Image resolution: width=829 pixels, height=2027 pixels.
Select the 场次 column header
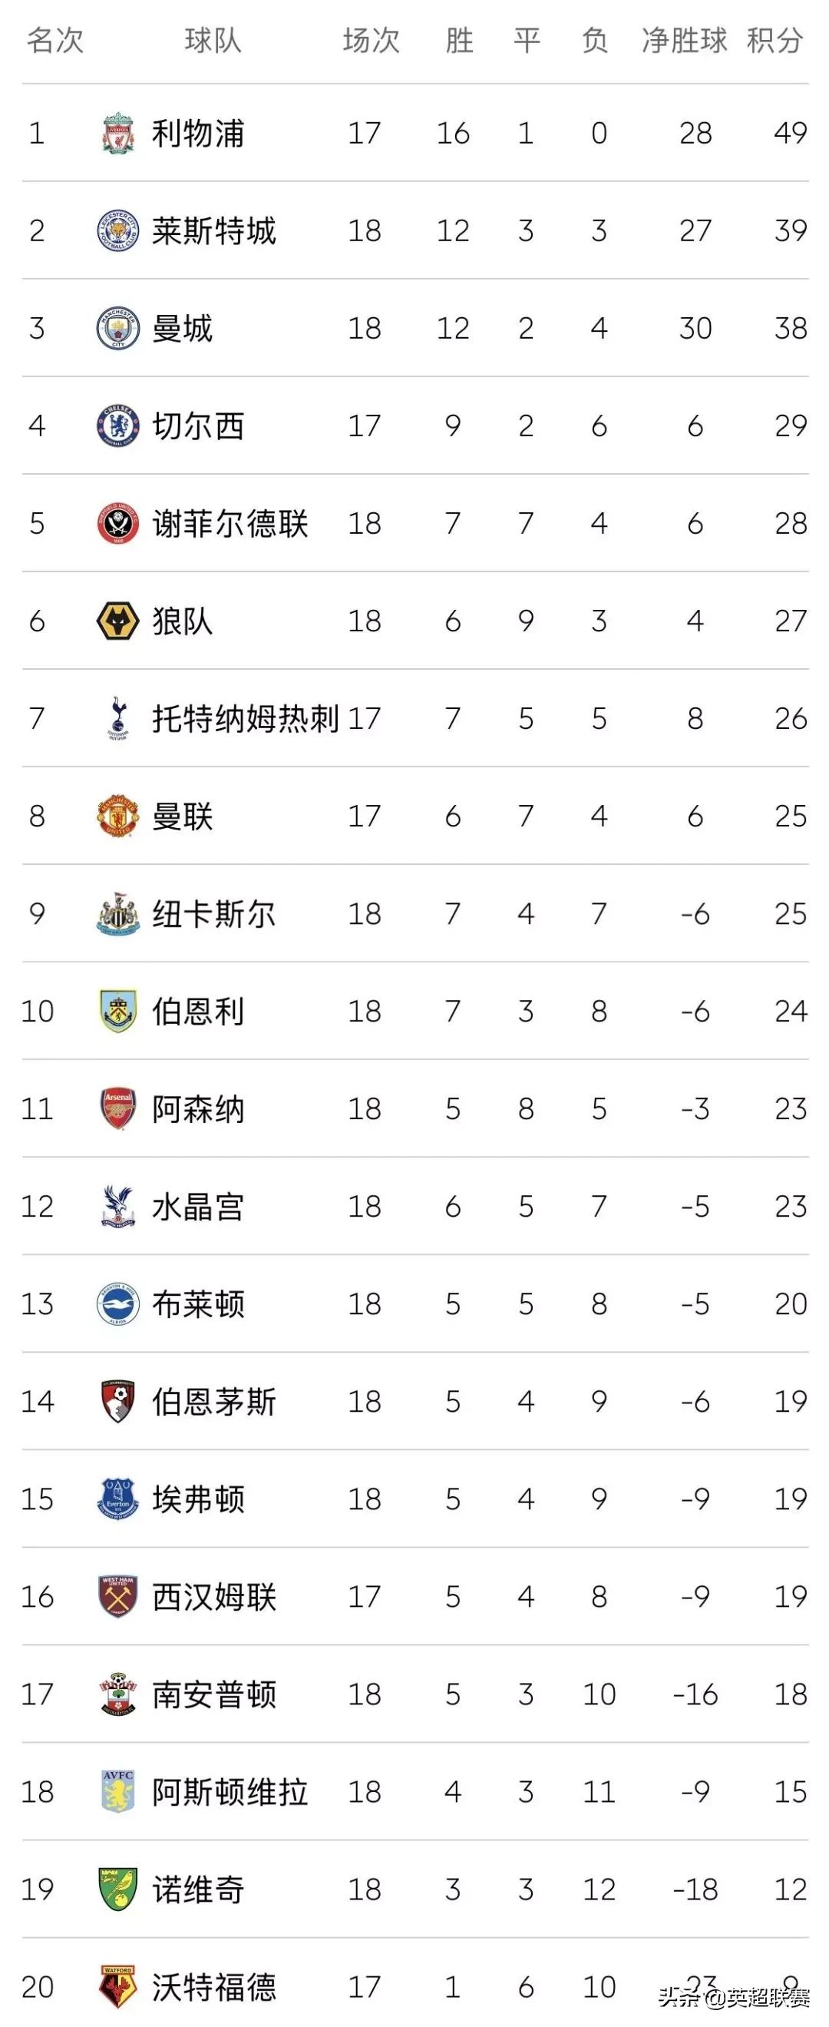click(372, 40)
